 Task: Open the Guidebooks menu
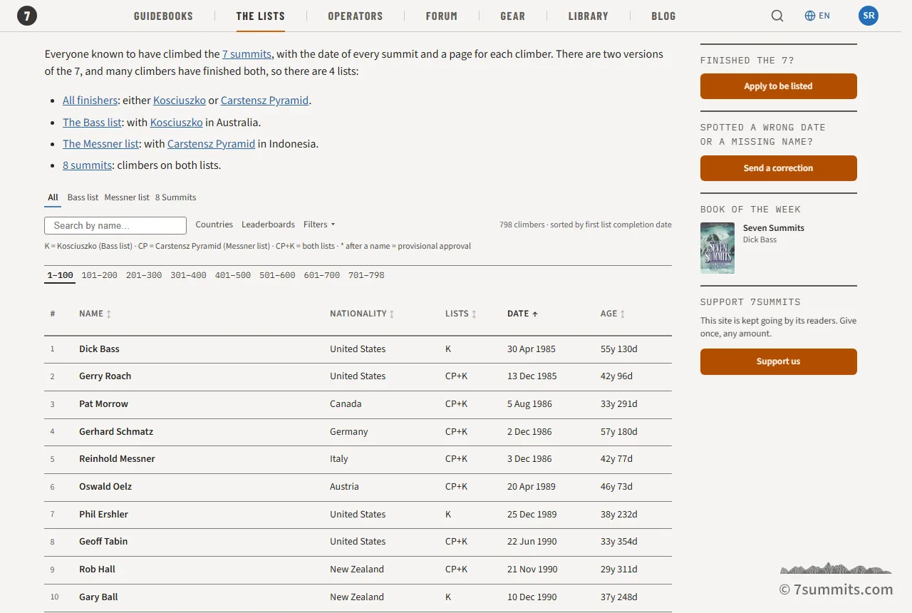[163, 16]
